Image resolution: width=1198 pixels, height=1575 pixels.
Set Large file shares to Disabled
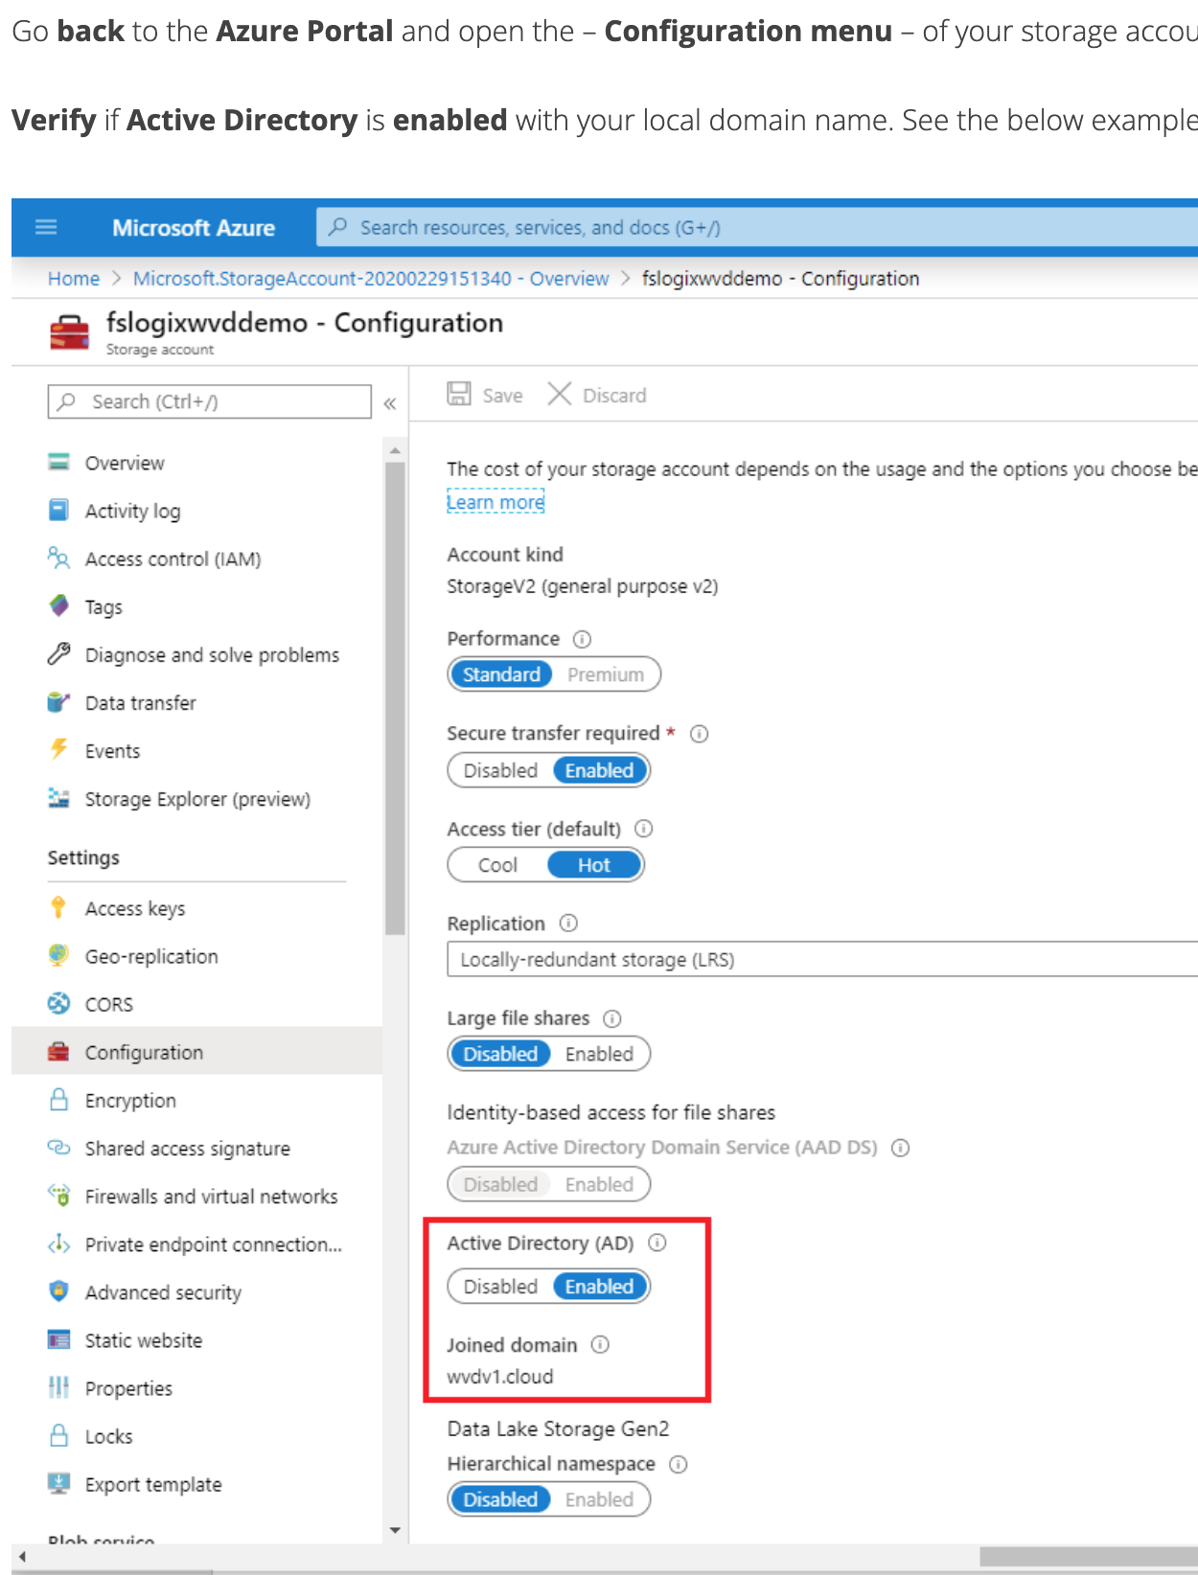coord(500,1054)
